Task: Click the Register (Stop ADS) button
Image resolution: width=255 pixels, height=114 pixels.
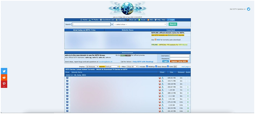Action: 179,61
